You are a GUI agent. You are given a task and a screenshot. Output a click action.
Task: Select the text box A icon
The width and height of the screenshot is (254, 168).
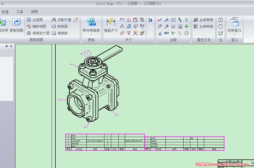180,26
